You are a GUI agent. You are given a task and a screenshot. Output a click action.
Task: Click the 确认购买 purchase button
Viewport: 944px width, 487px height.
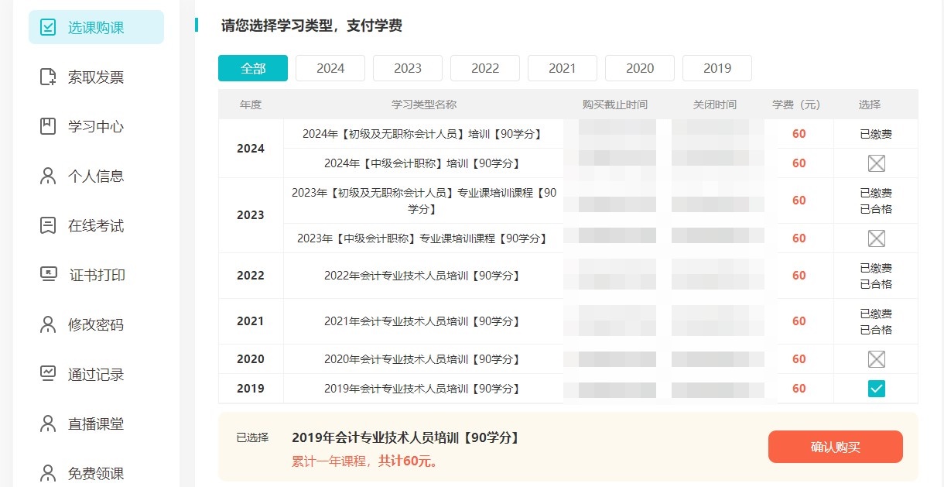click(x=835, y=447)
